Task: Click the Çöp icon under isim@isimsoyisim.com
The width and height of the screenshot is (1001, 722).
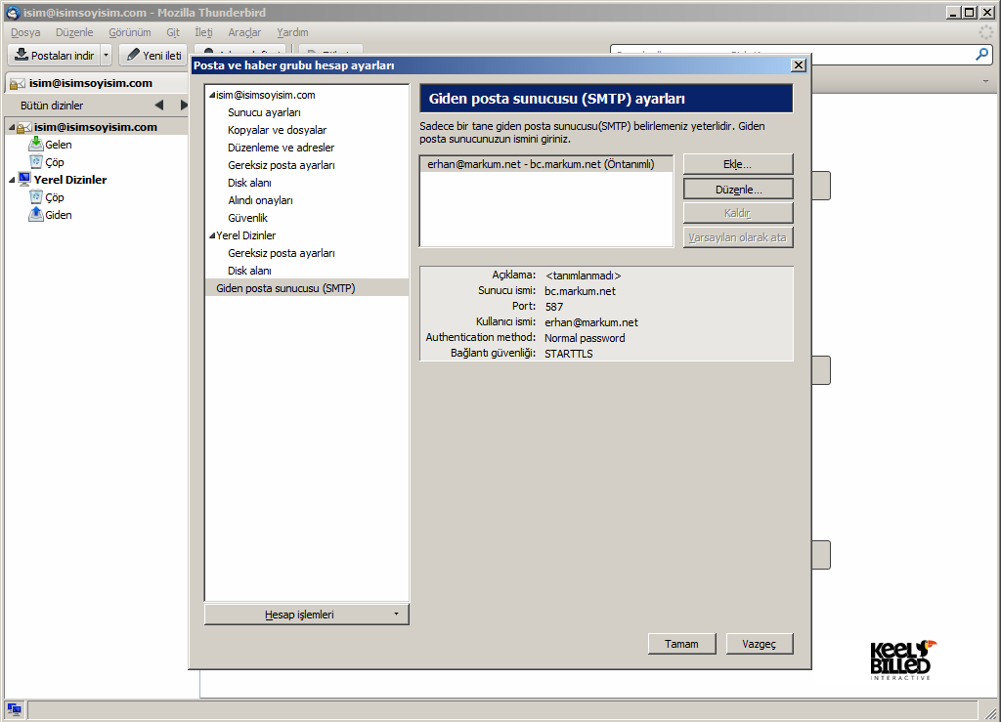Action: coord(36,162)
